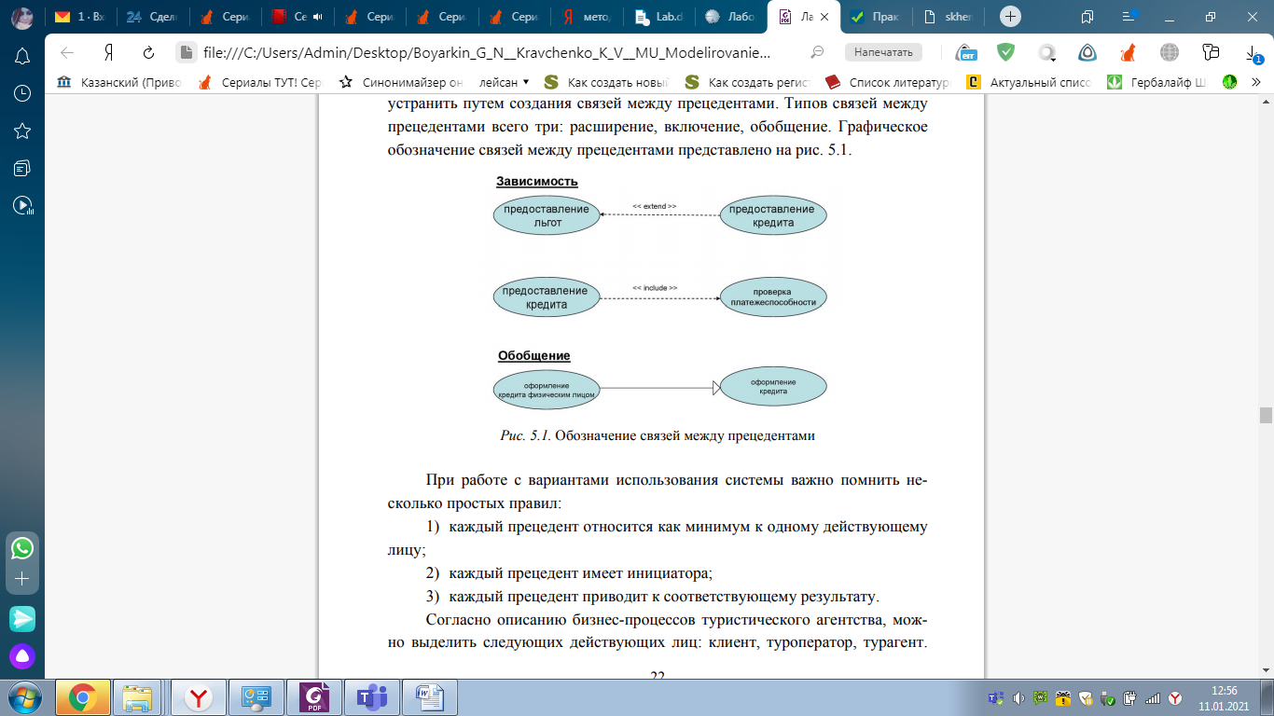1274x716 pixels.
Task: Click the vertical scrollbar thumb
Action: [1266, 415]
